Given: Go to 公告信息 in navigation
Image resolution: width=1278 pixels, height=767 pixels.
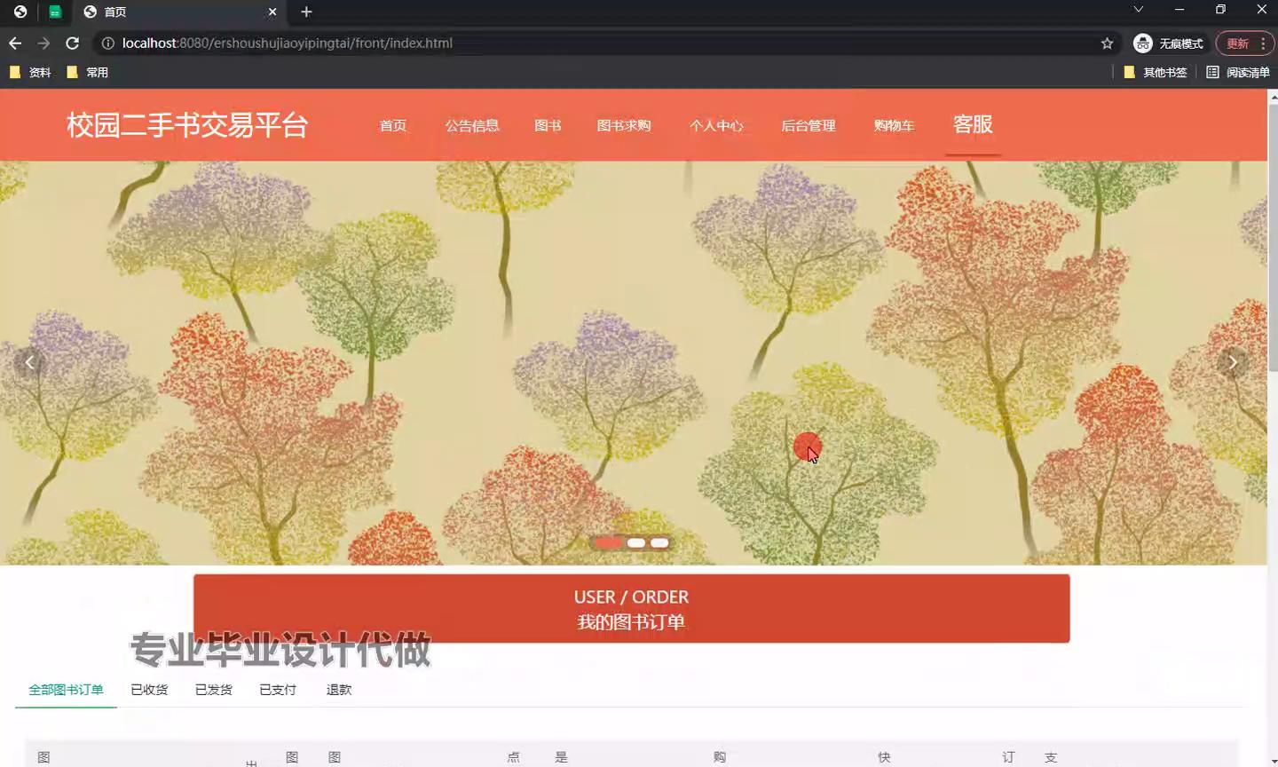Looking at the screenshot, I should (x=472, y=125).
